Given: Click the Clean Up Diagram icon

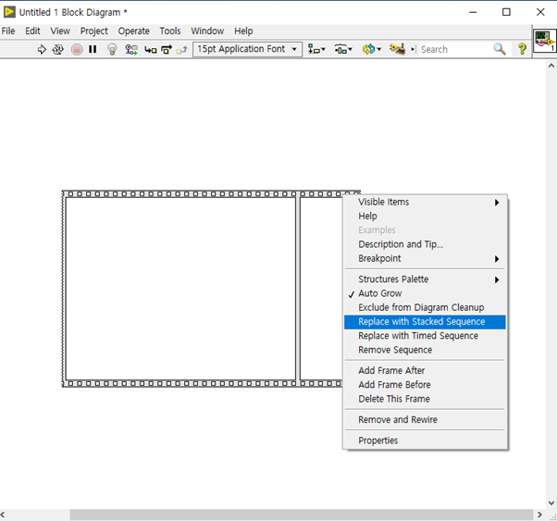Looking at the screenshot, I should 397,49.
